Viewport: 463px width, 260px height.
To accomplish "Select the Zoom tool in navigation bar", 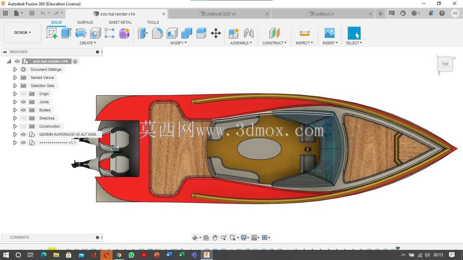I will coord(223,238).
